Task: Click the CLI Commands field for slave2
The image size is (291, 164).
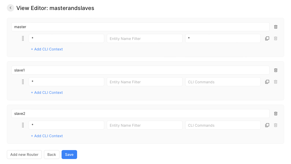Action: [223, 125]
